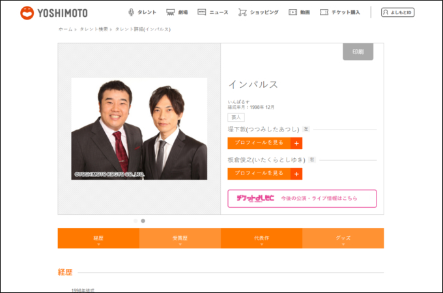The image size is (443, 293).
Task: Click the インパルス duo photo
Action: pyautogui.click(x=139, y=129)
